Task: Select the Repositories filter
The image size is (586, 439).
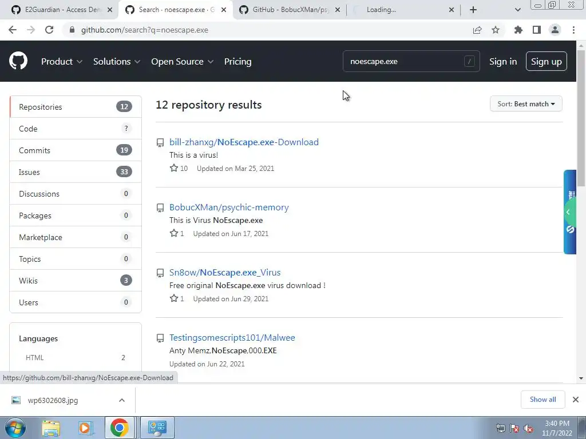Action: coord(76,107)
